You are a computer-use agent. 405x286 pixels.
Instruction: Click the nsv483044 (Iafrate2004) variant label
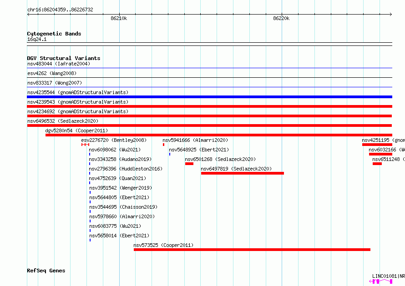point(59,64)
